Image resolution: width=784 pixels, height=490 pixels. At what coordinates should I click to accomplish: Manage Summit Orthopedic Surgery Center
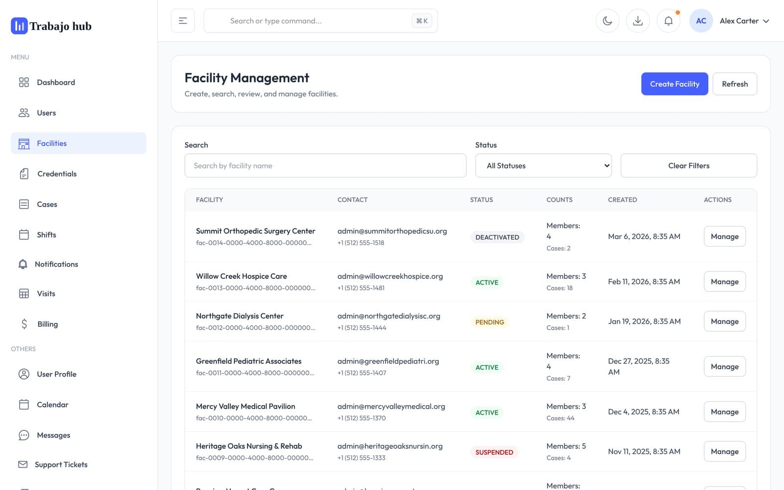click(x=725, y=236)
